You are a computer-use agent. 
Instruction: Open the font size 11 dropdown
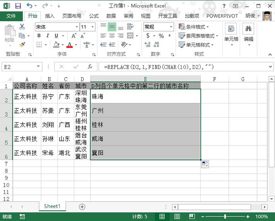[x=93, y=27]
